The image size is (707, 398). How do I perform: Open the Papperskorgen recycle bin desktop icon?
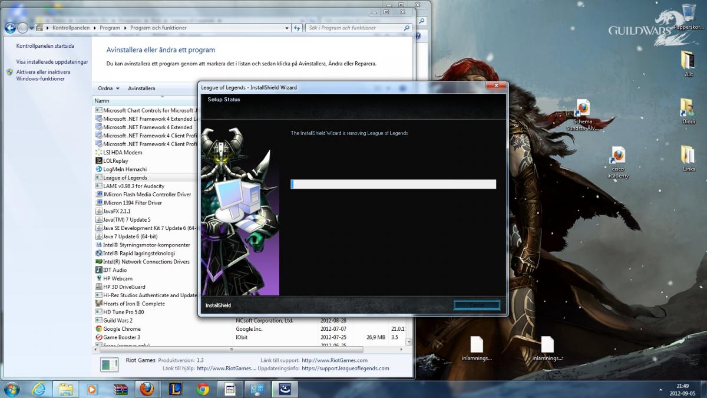tap(688, 17)
